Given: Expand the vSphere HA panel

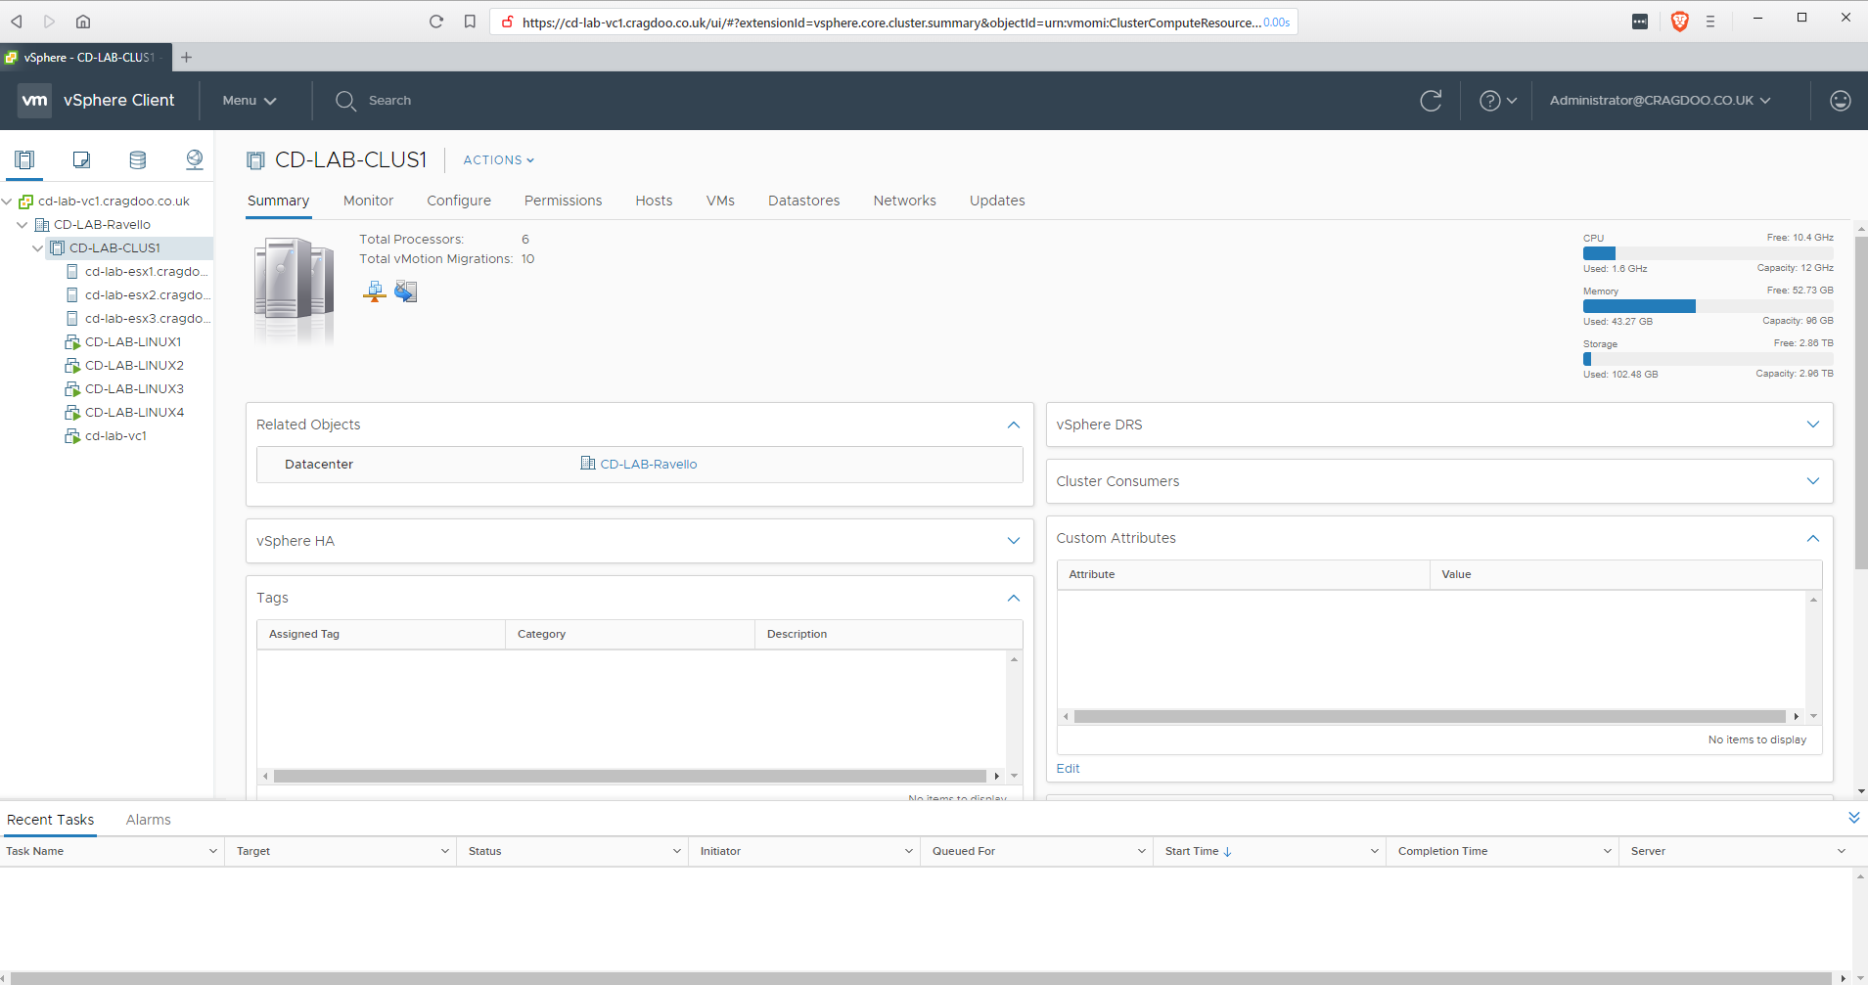Looking at the screenshot, I should (x=1014, y=541).
